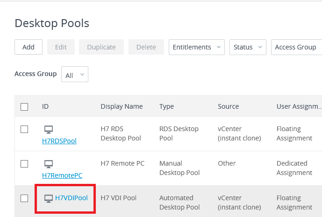Image resolution: width=322 pixels, height=217 pixels.
Task: Tick the H7VDIPool row checkbox
Action: pos(24,198)
